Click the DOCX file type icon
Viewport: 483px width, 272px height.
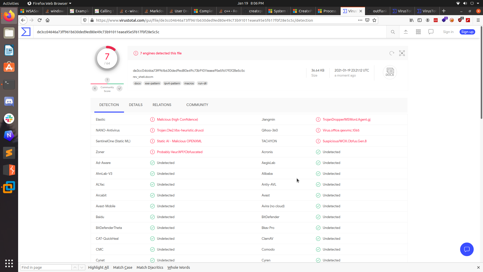(390, 72)
